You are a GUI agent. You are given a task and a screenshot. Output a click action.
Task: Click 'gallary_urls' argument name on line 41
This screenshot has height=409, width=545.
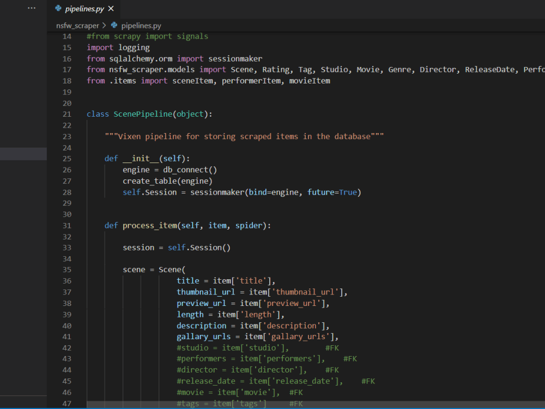(204, 336)
